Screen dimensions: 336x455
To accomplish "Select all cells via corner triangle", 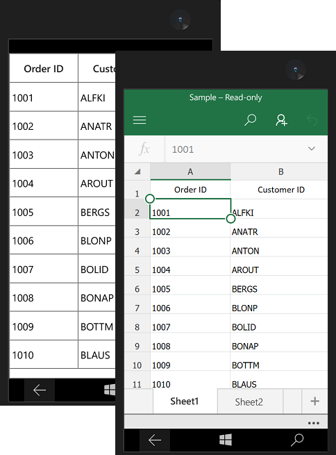I will (x=137, y=172).
